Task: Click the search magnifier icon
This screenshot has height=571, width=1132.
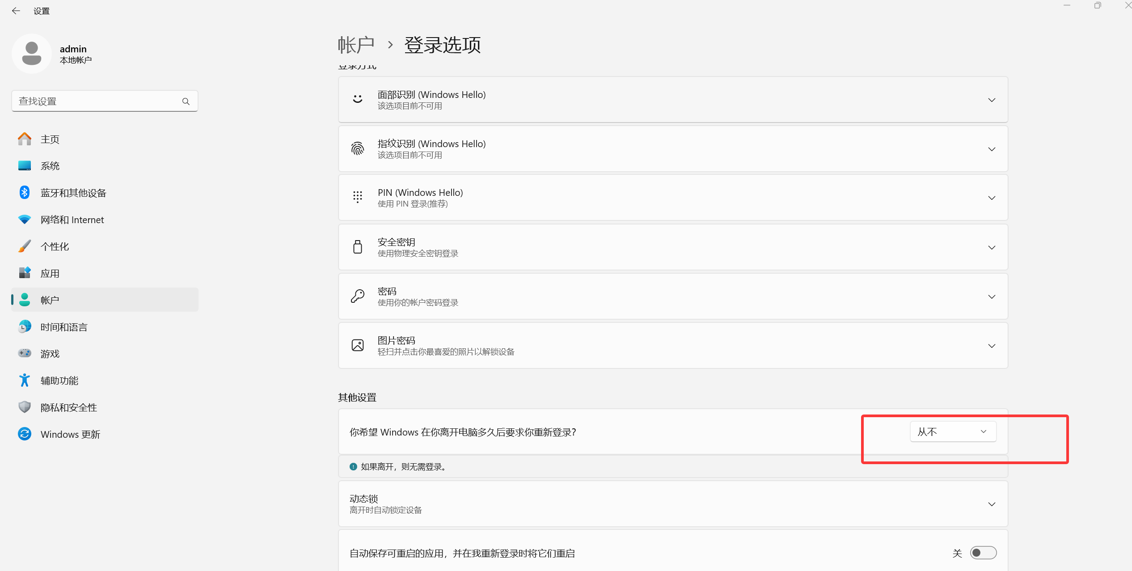Action: (x=186, y=102)
